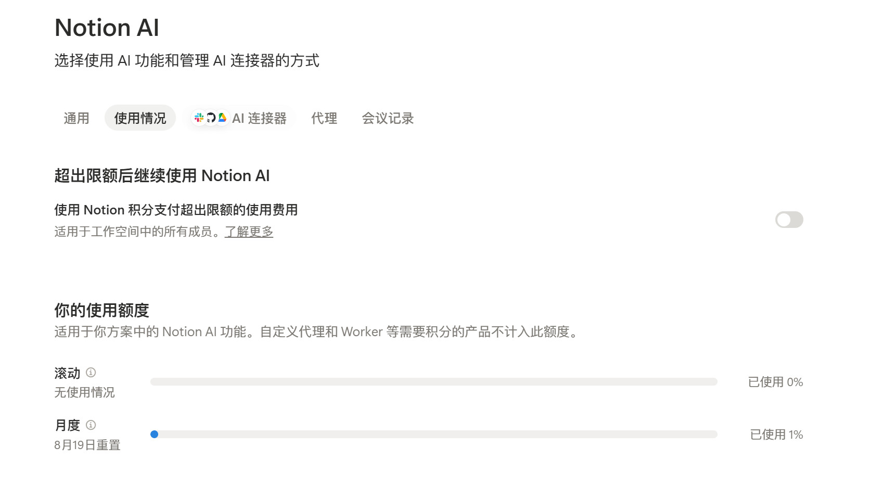Click the Notion AI page heading
Viewport: 870px width, 485px height.
[107, 28]
